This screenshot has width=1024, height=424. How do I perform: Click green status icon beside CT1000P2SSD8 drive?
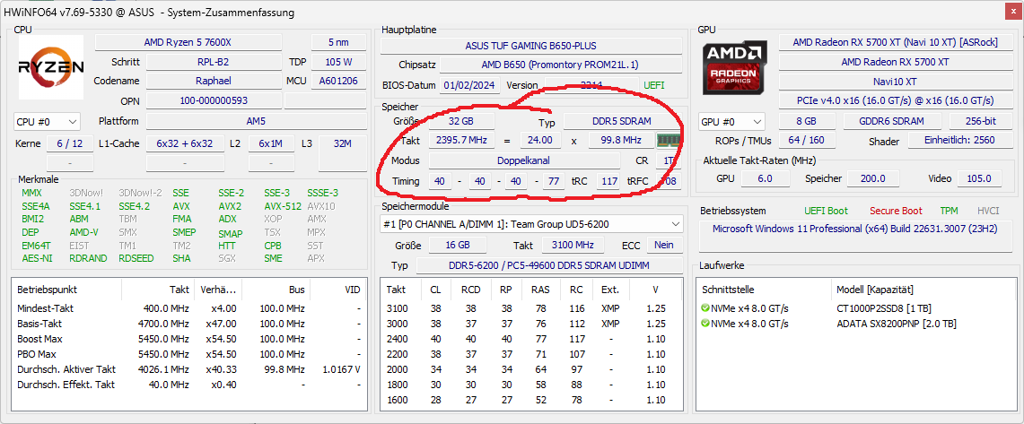[705, 307]
